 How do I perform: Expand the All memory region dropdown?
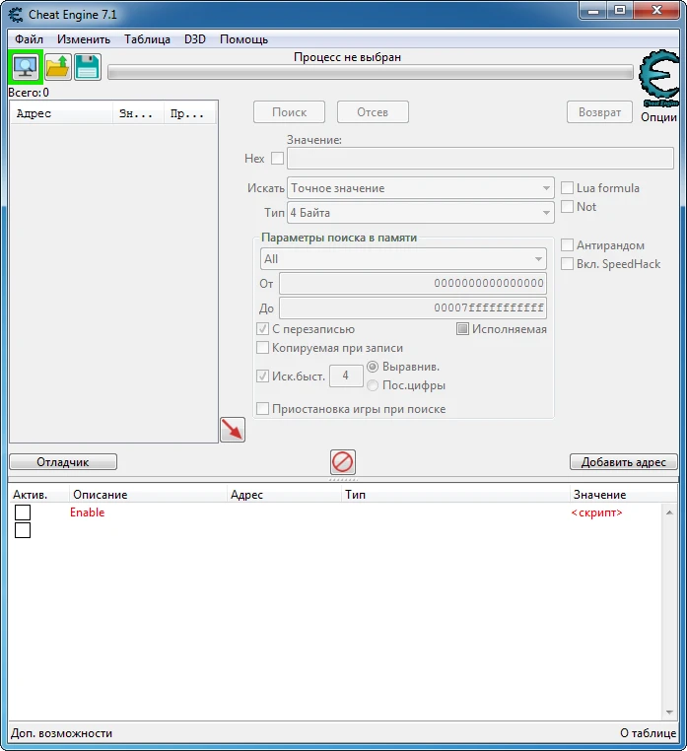403,259
